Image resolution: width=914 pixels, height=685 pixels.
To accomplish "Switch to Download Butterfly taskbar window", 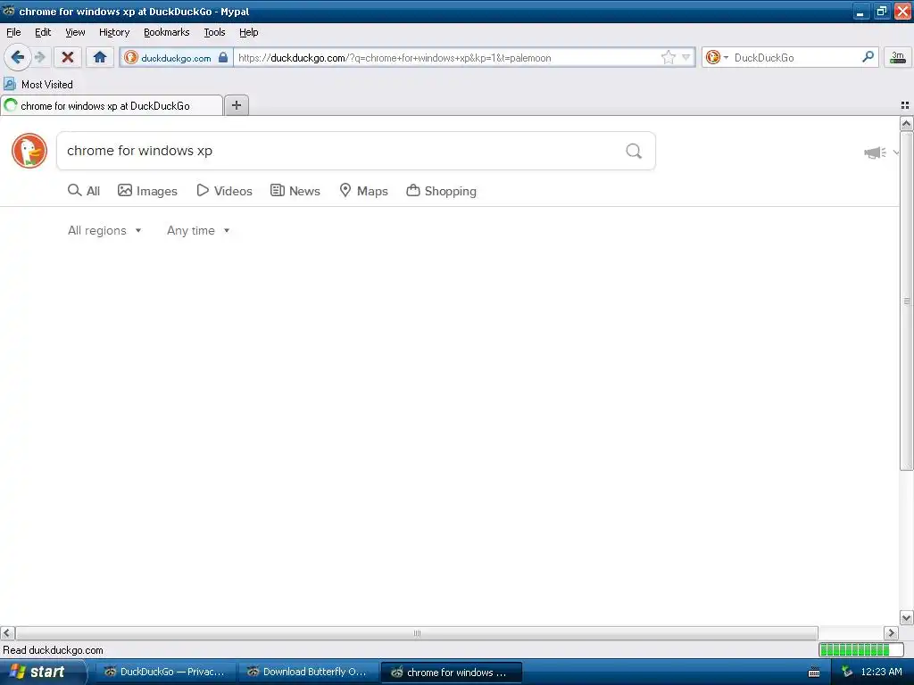I will point(308,673).
